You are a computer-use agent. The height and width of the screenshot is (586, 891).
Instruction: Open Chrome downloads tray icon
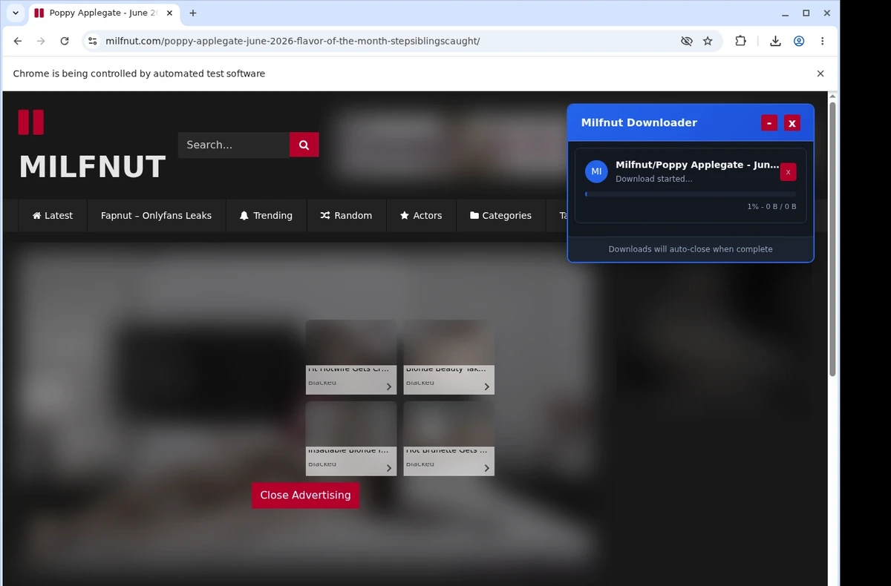pyautogui.click(x=775, y=41)
